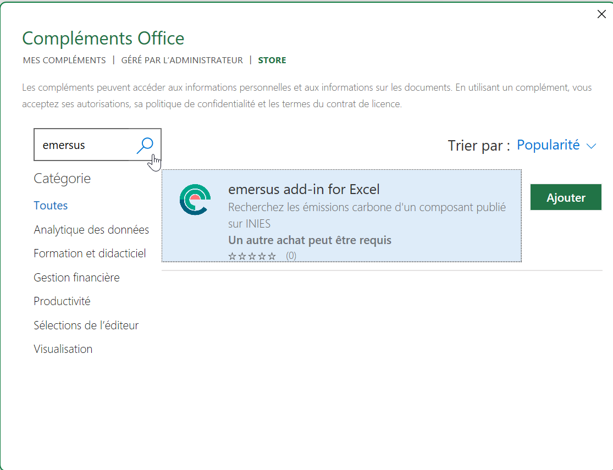Switch to GÉRÉ PAR L'ADMINISTRATEUR tab

tap(182, 60)
